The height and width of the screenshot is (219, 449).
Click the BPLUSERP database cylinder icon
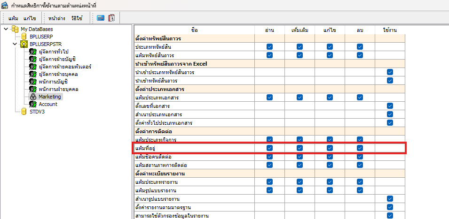click(x=24, y=37)
